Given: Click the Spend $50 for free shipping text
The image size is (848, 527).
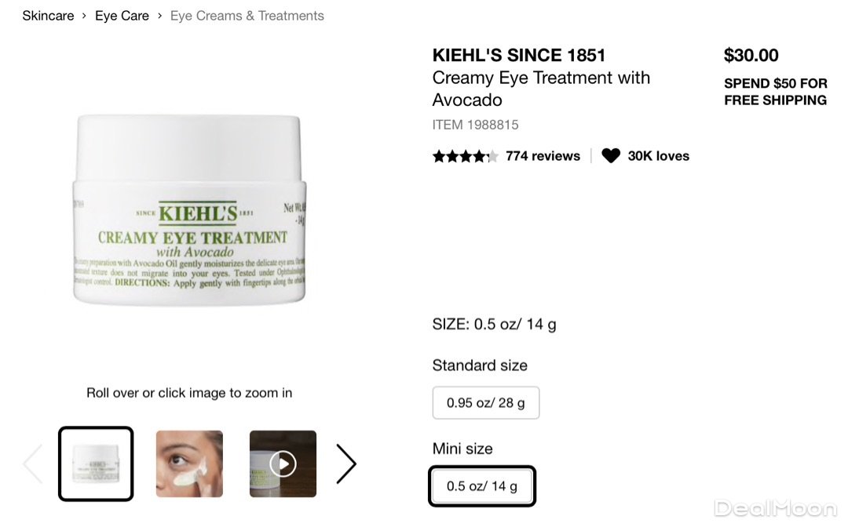Looking at the screenshot, I should tap(776, 92).
